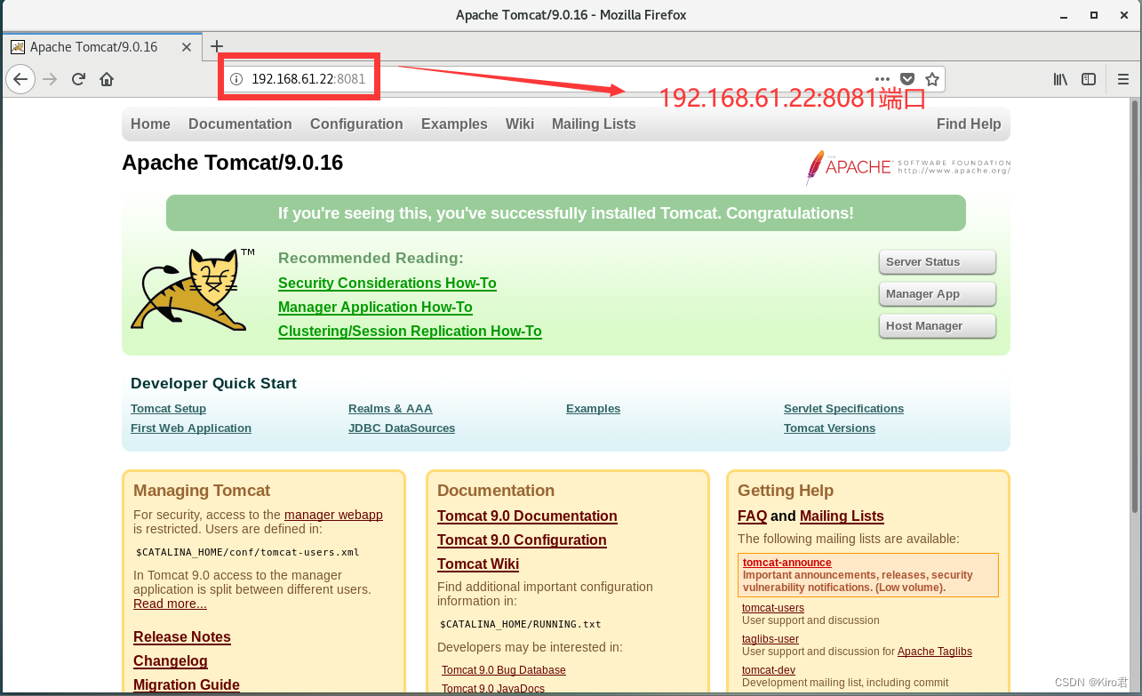This screenshot has height=696, width=1142.
Task: Go back with the back arrow
Action: click(x=20, y=79)
